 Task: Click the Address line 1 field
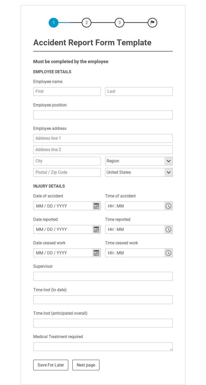point(103,138)
